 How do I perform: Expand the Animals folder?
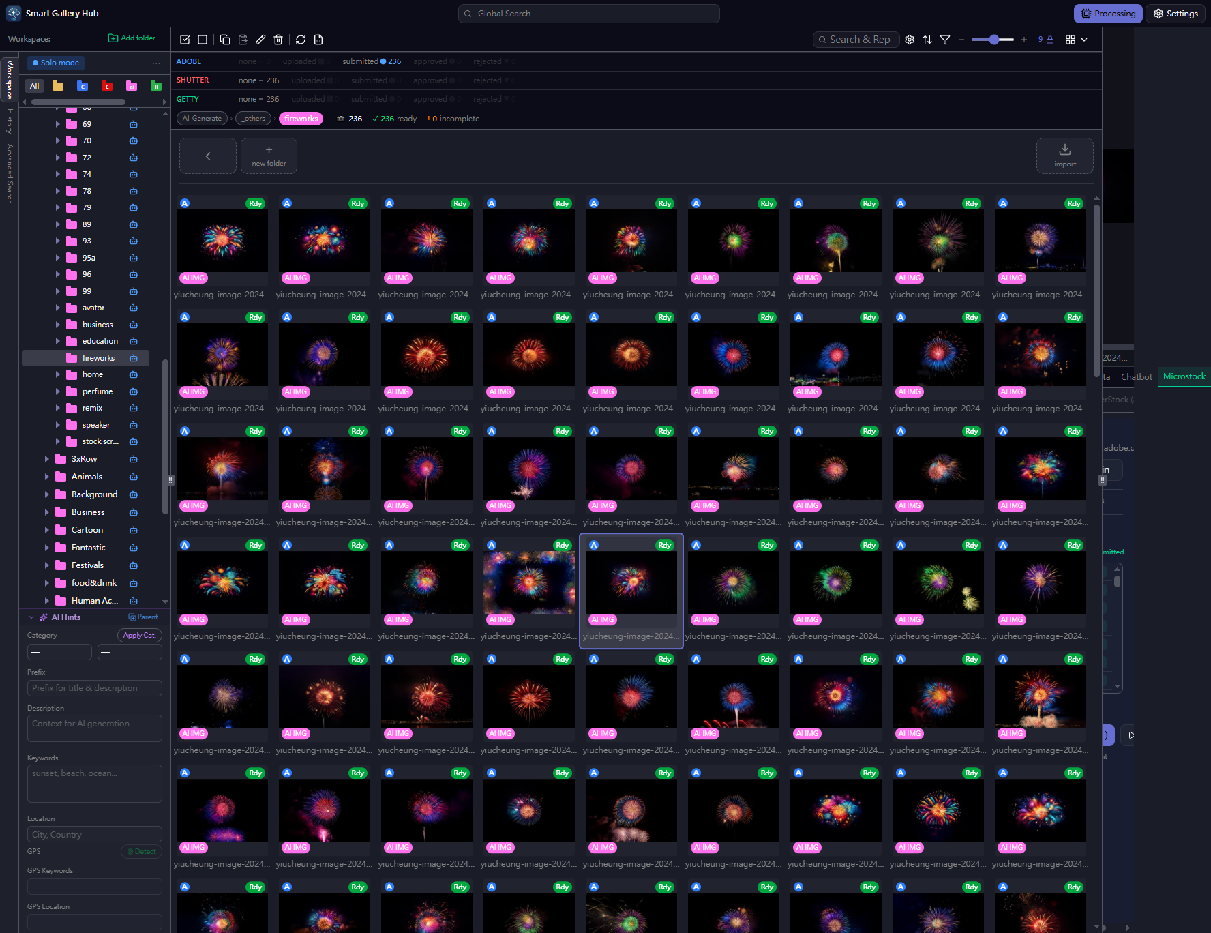(46, 477)
